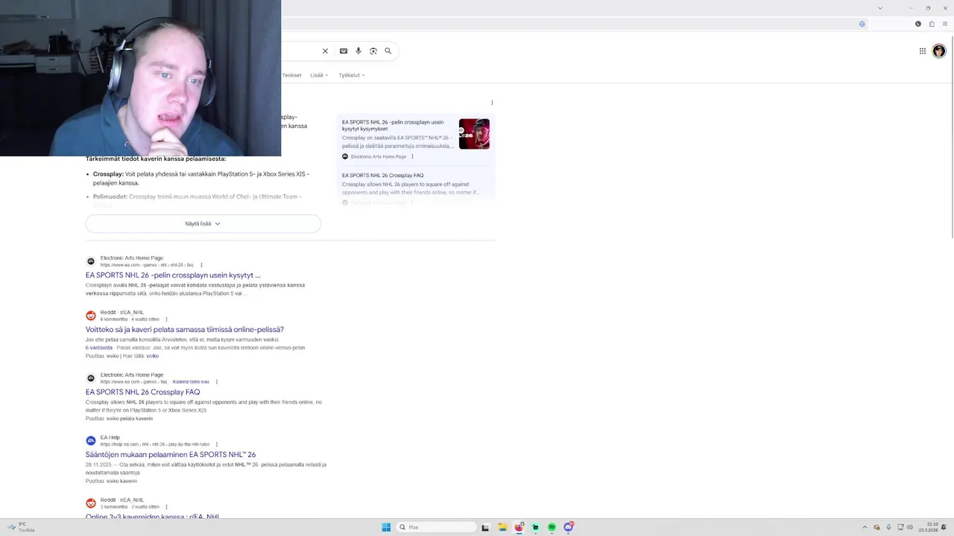Click 'Electronic Arts Home Page' above first result

[x=132, y=258]
